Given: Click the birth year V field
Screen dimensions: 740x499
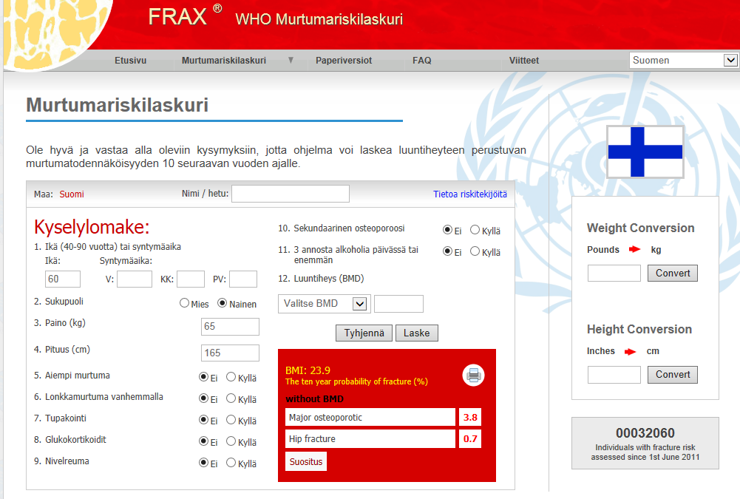Looking at the screenshot, I should 135,279.
